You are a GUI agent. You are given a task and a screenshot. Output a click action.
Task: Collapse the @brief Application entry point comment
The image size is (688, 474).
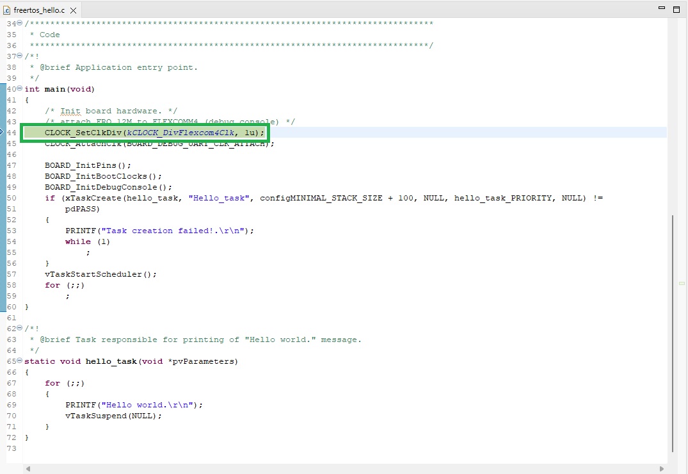point(19,56)
